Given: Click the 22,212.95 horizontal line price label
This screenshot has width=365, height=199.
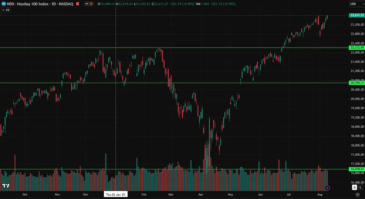Looking at the screenshot, I should 356,48.
